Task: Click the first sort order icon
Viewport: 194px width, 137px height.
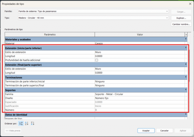Action: click(21, 123)
